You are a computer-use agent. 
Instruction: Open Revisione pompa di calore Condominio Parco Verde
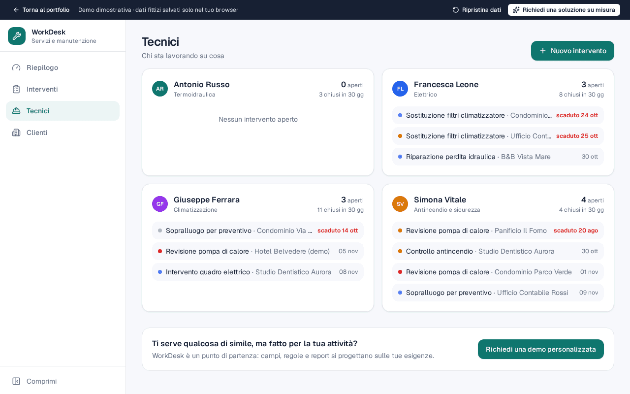click(x=498, y=272)
